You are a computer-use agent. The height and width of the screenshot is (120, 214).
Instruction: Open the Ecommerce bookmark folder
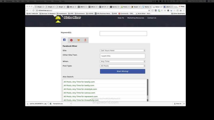[80, 14]
